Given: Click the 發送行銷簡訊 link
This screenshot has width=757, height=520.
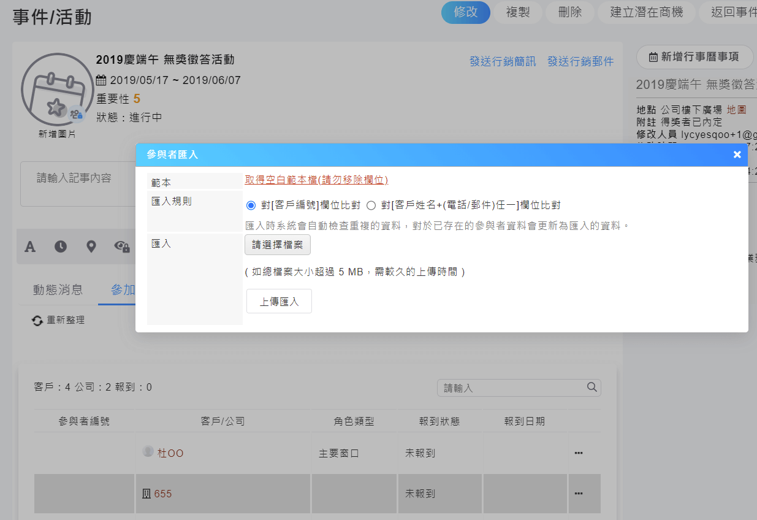Looking at the screenshot, I should [503, 61].
